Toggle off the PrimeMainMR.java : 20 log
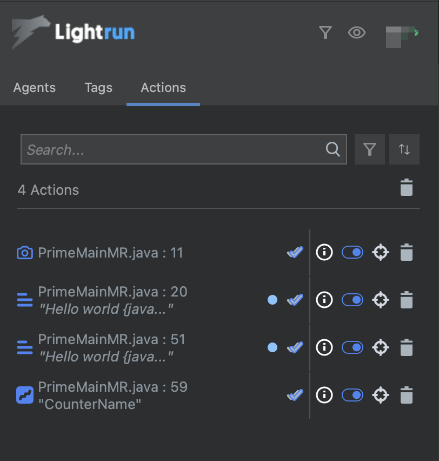Image resolution: width=439 pixels, height=461 pixels. point(352,299)
